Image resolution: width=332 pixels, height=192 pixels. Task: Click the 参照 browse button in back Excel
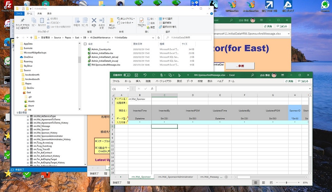pos(240,66)
